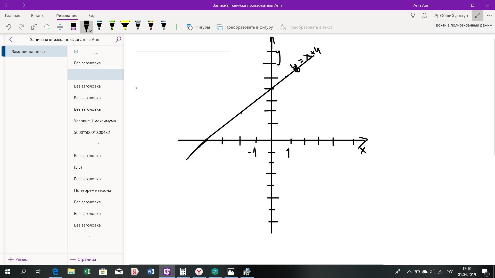
Task: Open the more options ellipsis menu
Action: click(x=489, y=15)
